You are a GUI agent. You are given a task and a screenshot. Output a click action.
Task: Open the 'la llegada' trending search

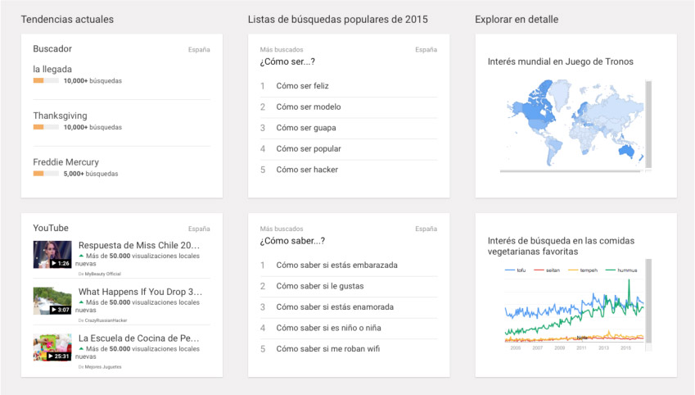(x=52, y=69)
